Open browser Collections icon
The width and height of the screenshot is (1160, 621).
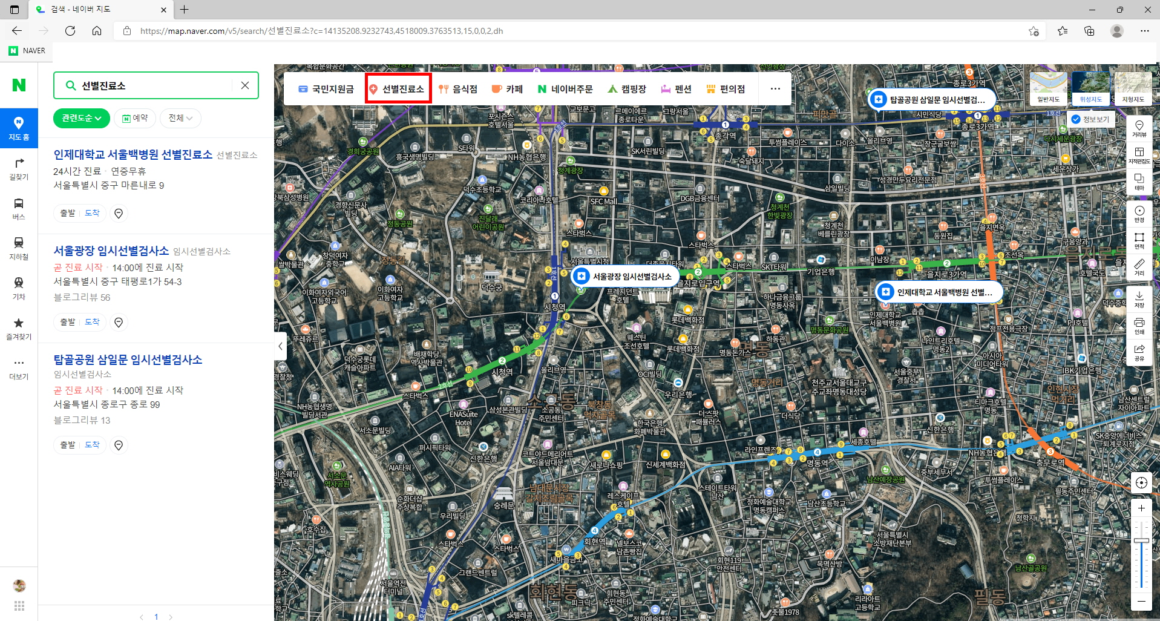coord(1089,31)
